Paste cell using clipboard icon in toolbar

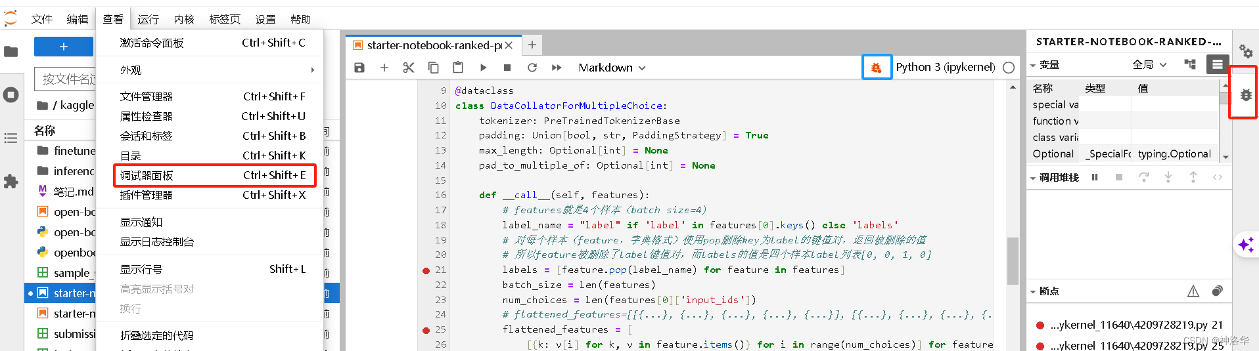pos(458,68)
